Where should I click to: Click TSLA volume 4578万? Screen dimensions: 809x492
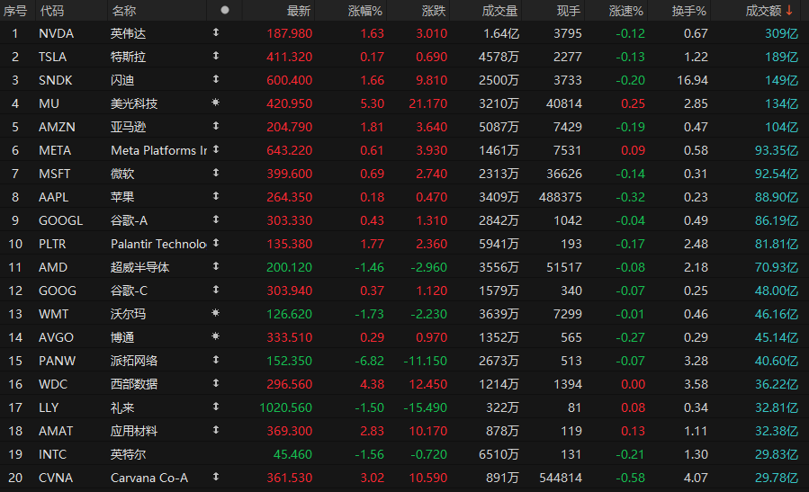[499, 57]
